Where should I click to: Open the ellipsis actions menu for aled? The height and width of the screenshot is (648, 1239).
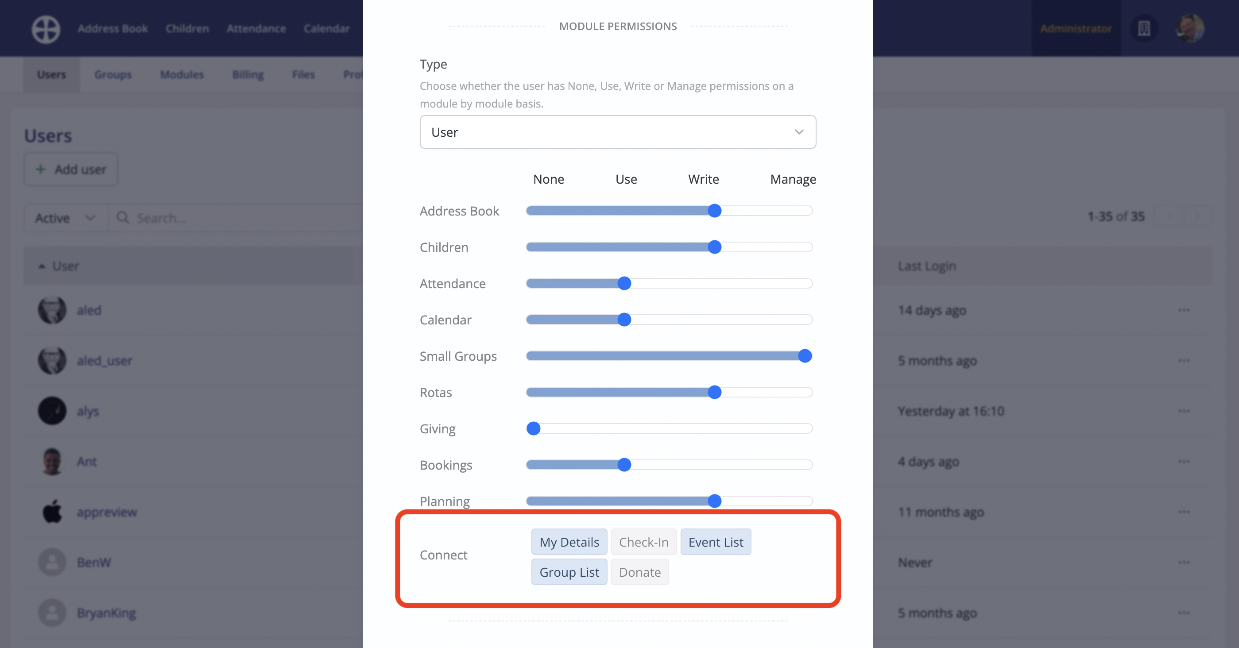tap(1184, 310)
